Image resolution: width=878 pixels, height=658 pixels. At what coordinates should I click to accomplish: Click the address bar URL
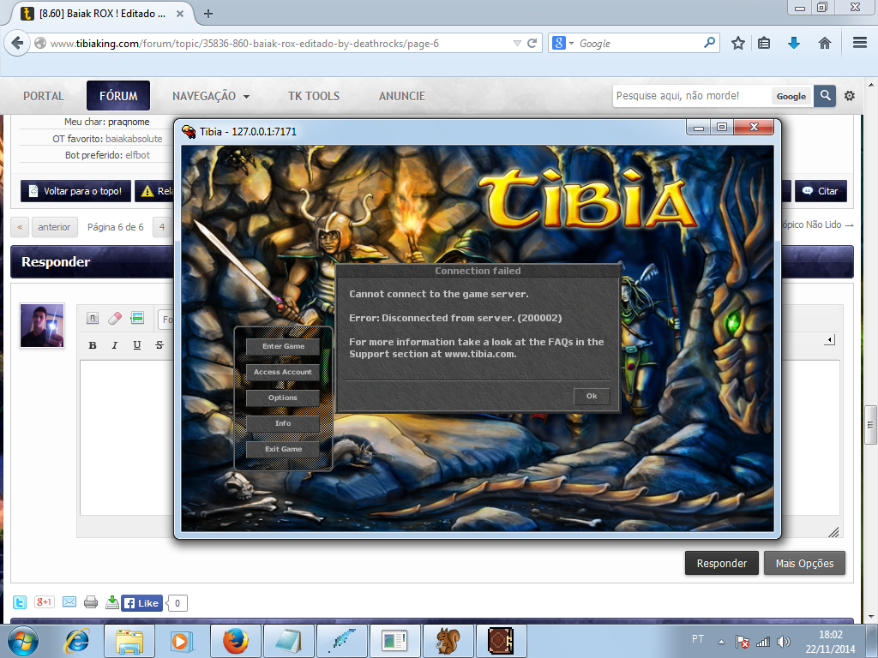point(244,43)
